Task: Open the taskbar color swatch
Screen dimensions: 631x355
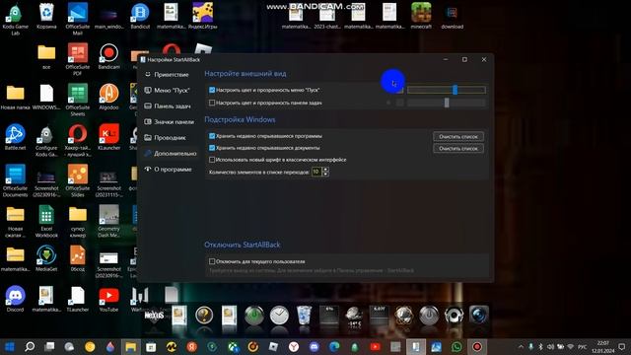Action: [x=399, y=103]
